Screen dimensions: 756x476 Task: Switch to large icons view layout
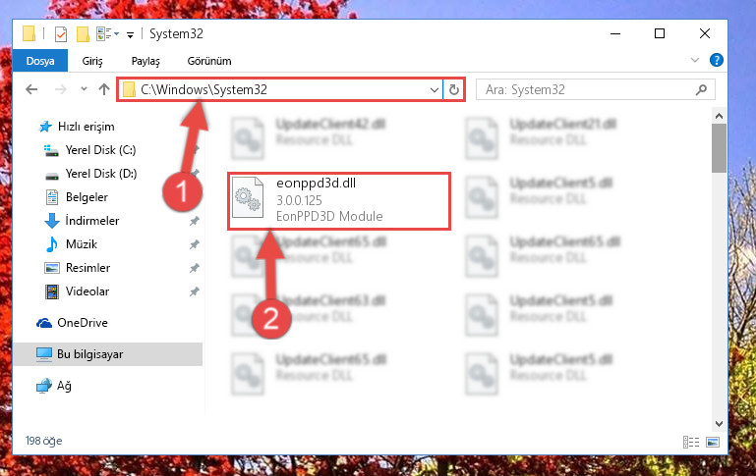coord(713,442)
